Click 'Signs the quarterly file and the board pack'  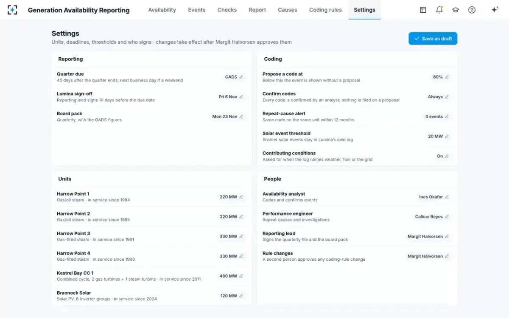click(305, 240)
